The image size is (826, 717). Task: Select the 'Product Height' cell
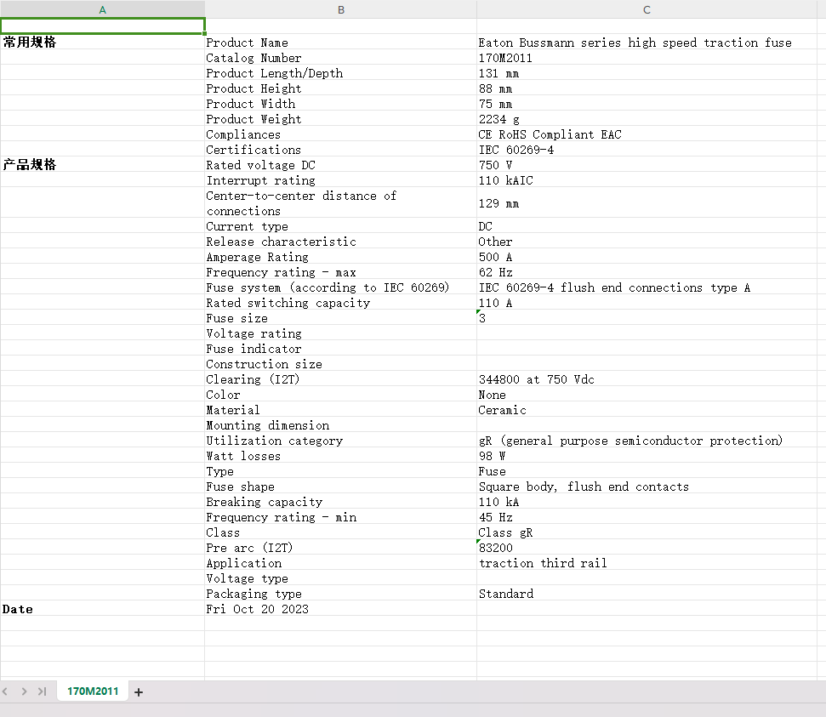[x=341, y=88]
